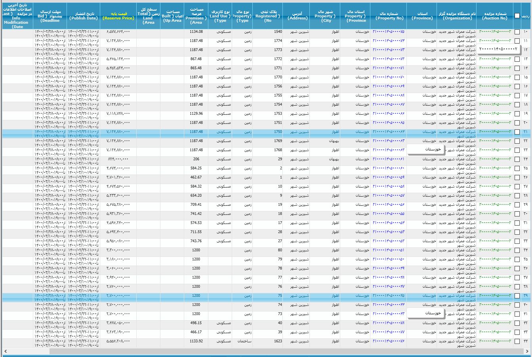Check checkbox of highlighted row plate 75
Image resolution: width=532 pixels, height=357 pixels.
[517, 296]
